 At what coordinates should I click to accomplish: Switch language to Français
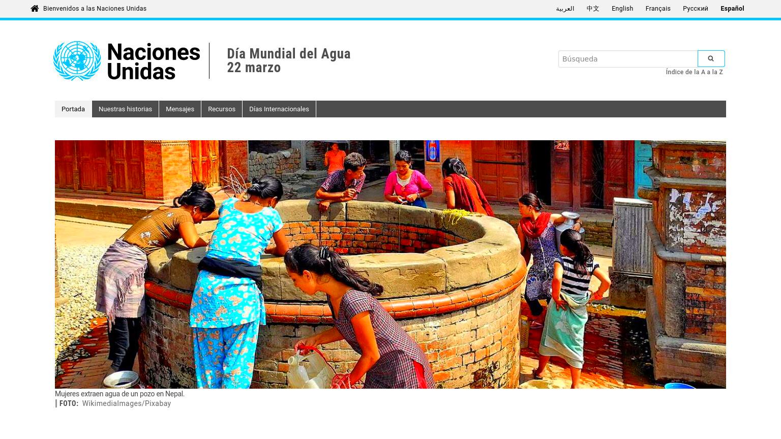pyautogui.click(x=658, y=9)
